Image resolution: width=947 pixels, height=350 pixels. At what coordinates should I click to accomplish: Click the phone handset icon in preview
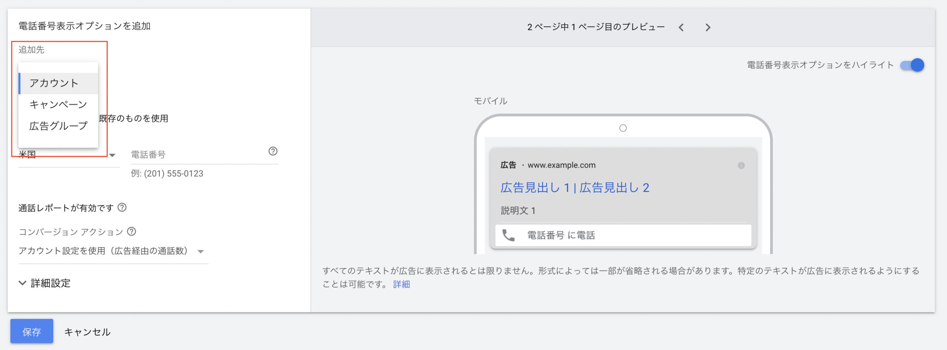(508, 235)
